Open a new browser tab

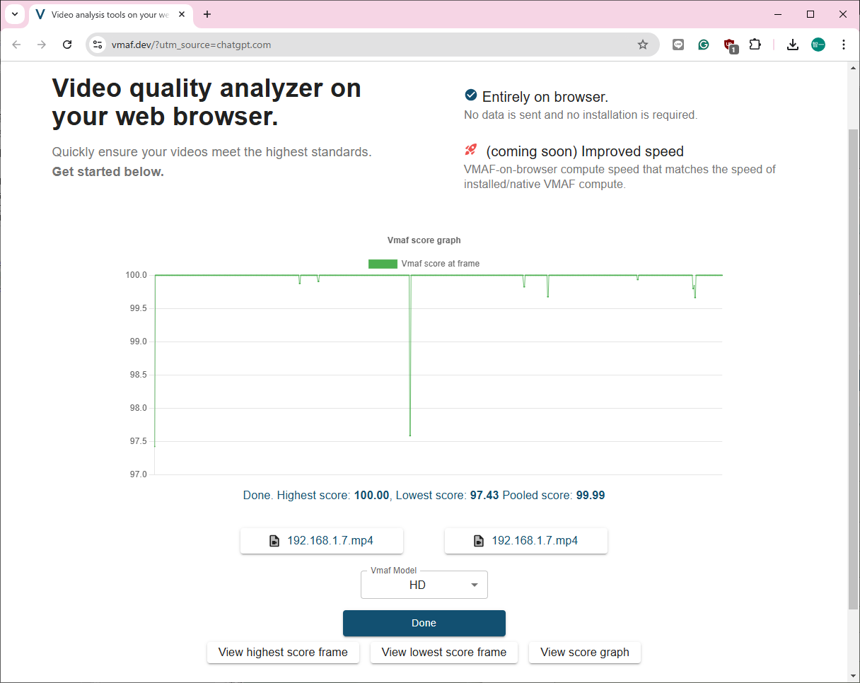[207, 14]
